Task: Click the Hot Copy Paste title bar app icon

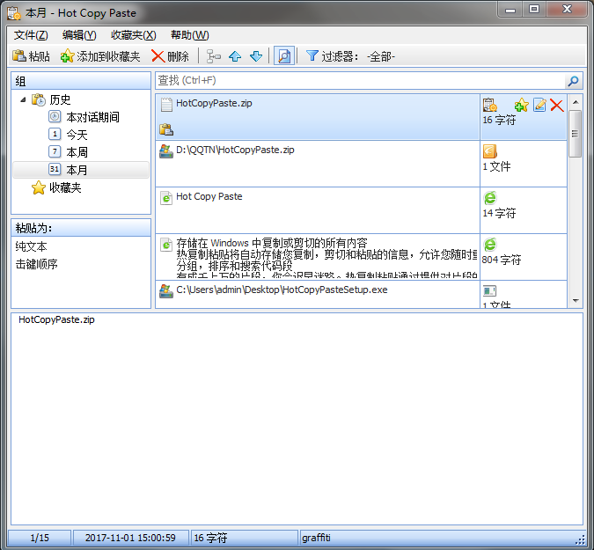Action: 14,13
